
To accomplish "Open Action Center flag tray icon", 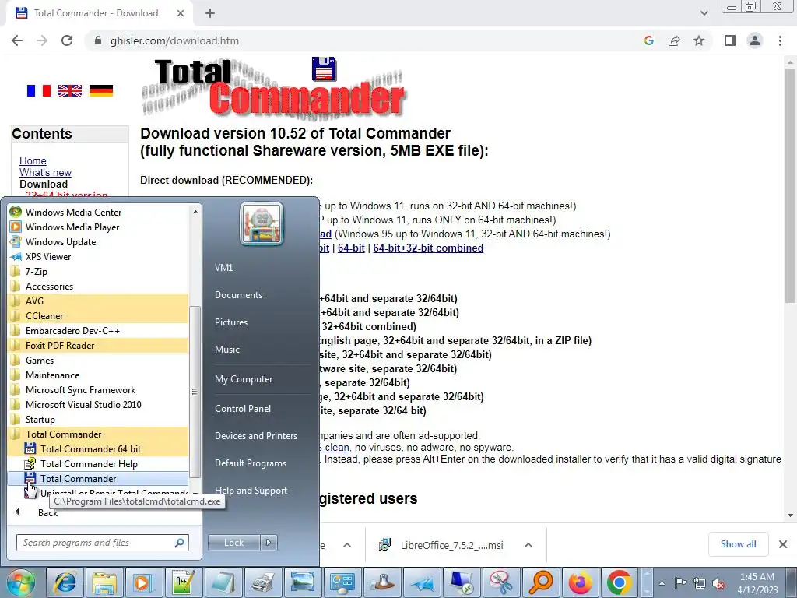I will click(680, 583).
